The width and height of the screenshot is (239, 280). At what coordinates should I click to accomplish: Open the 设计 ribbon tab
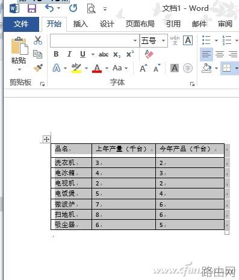107,24
